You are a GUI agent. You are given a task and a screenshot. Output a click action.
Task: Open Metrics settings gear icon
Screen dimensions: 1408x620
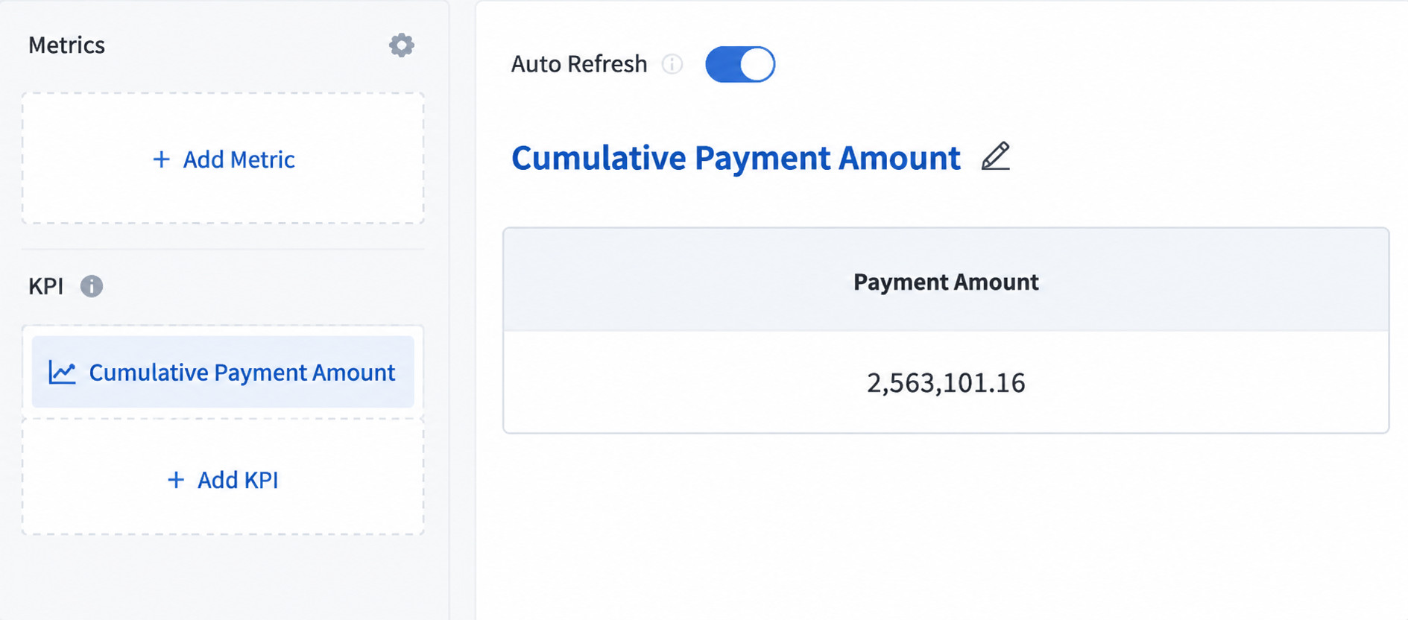point(401,45)
